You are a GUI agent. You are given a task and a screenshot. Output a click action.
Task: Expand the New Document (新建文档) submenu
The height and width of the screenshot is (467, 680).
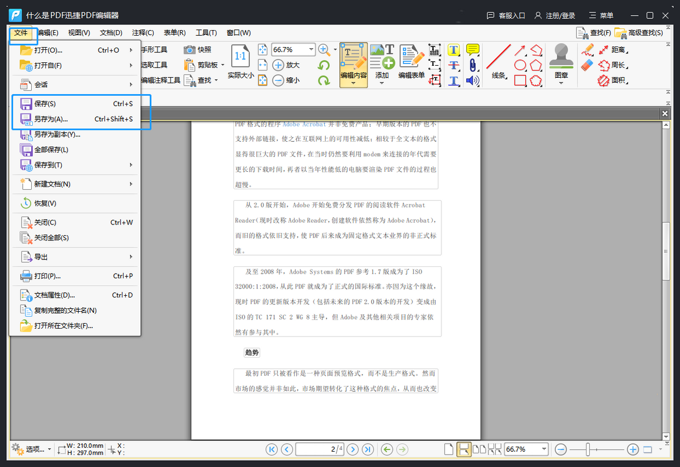75,184
